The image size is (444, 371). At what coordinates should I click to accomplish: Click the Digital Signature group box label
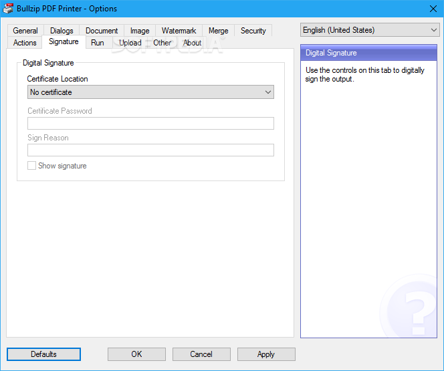48,63
